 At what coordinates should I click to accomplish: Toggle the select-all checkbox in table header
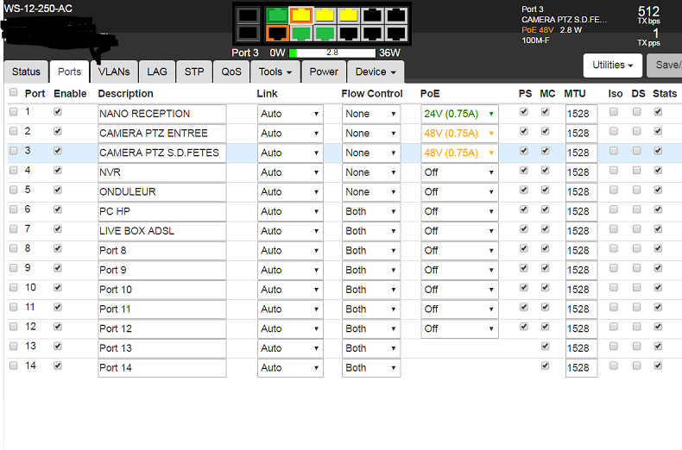(13, 92)
